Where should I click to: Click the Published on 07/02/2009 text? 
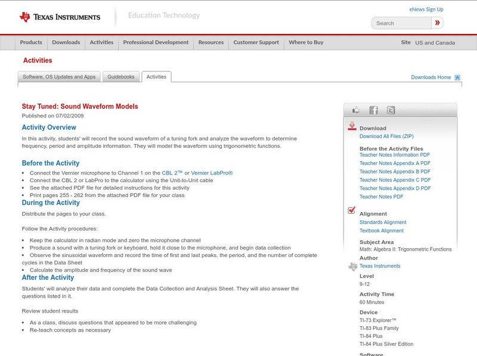(52, 115)
